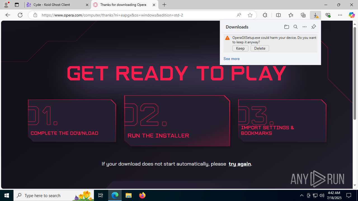Select the Import Settings & Bookmarks card
The width and height of the screenshot is (358, 201).
coord(282,121)
